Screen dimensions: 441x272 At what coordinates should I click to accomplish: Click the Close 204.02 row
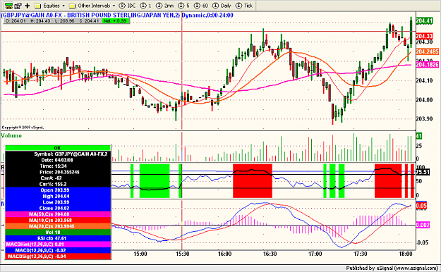coord(58,209)
